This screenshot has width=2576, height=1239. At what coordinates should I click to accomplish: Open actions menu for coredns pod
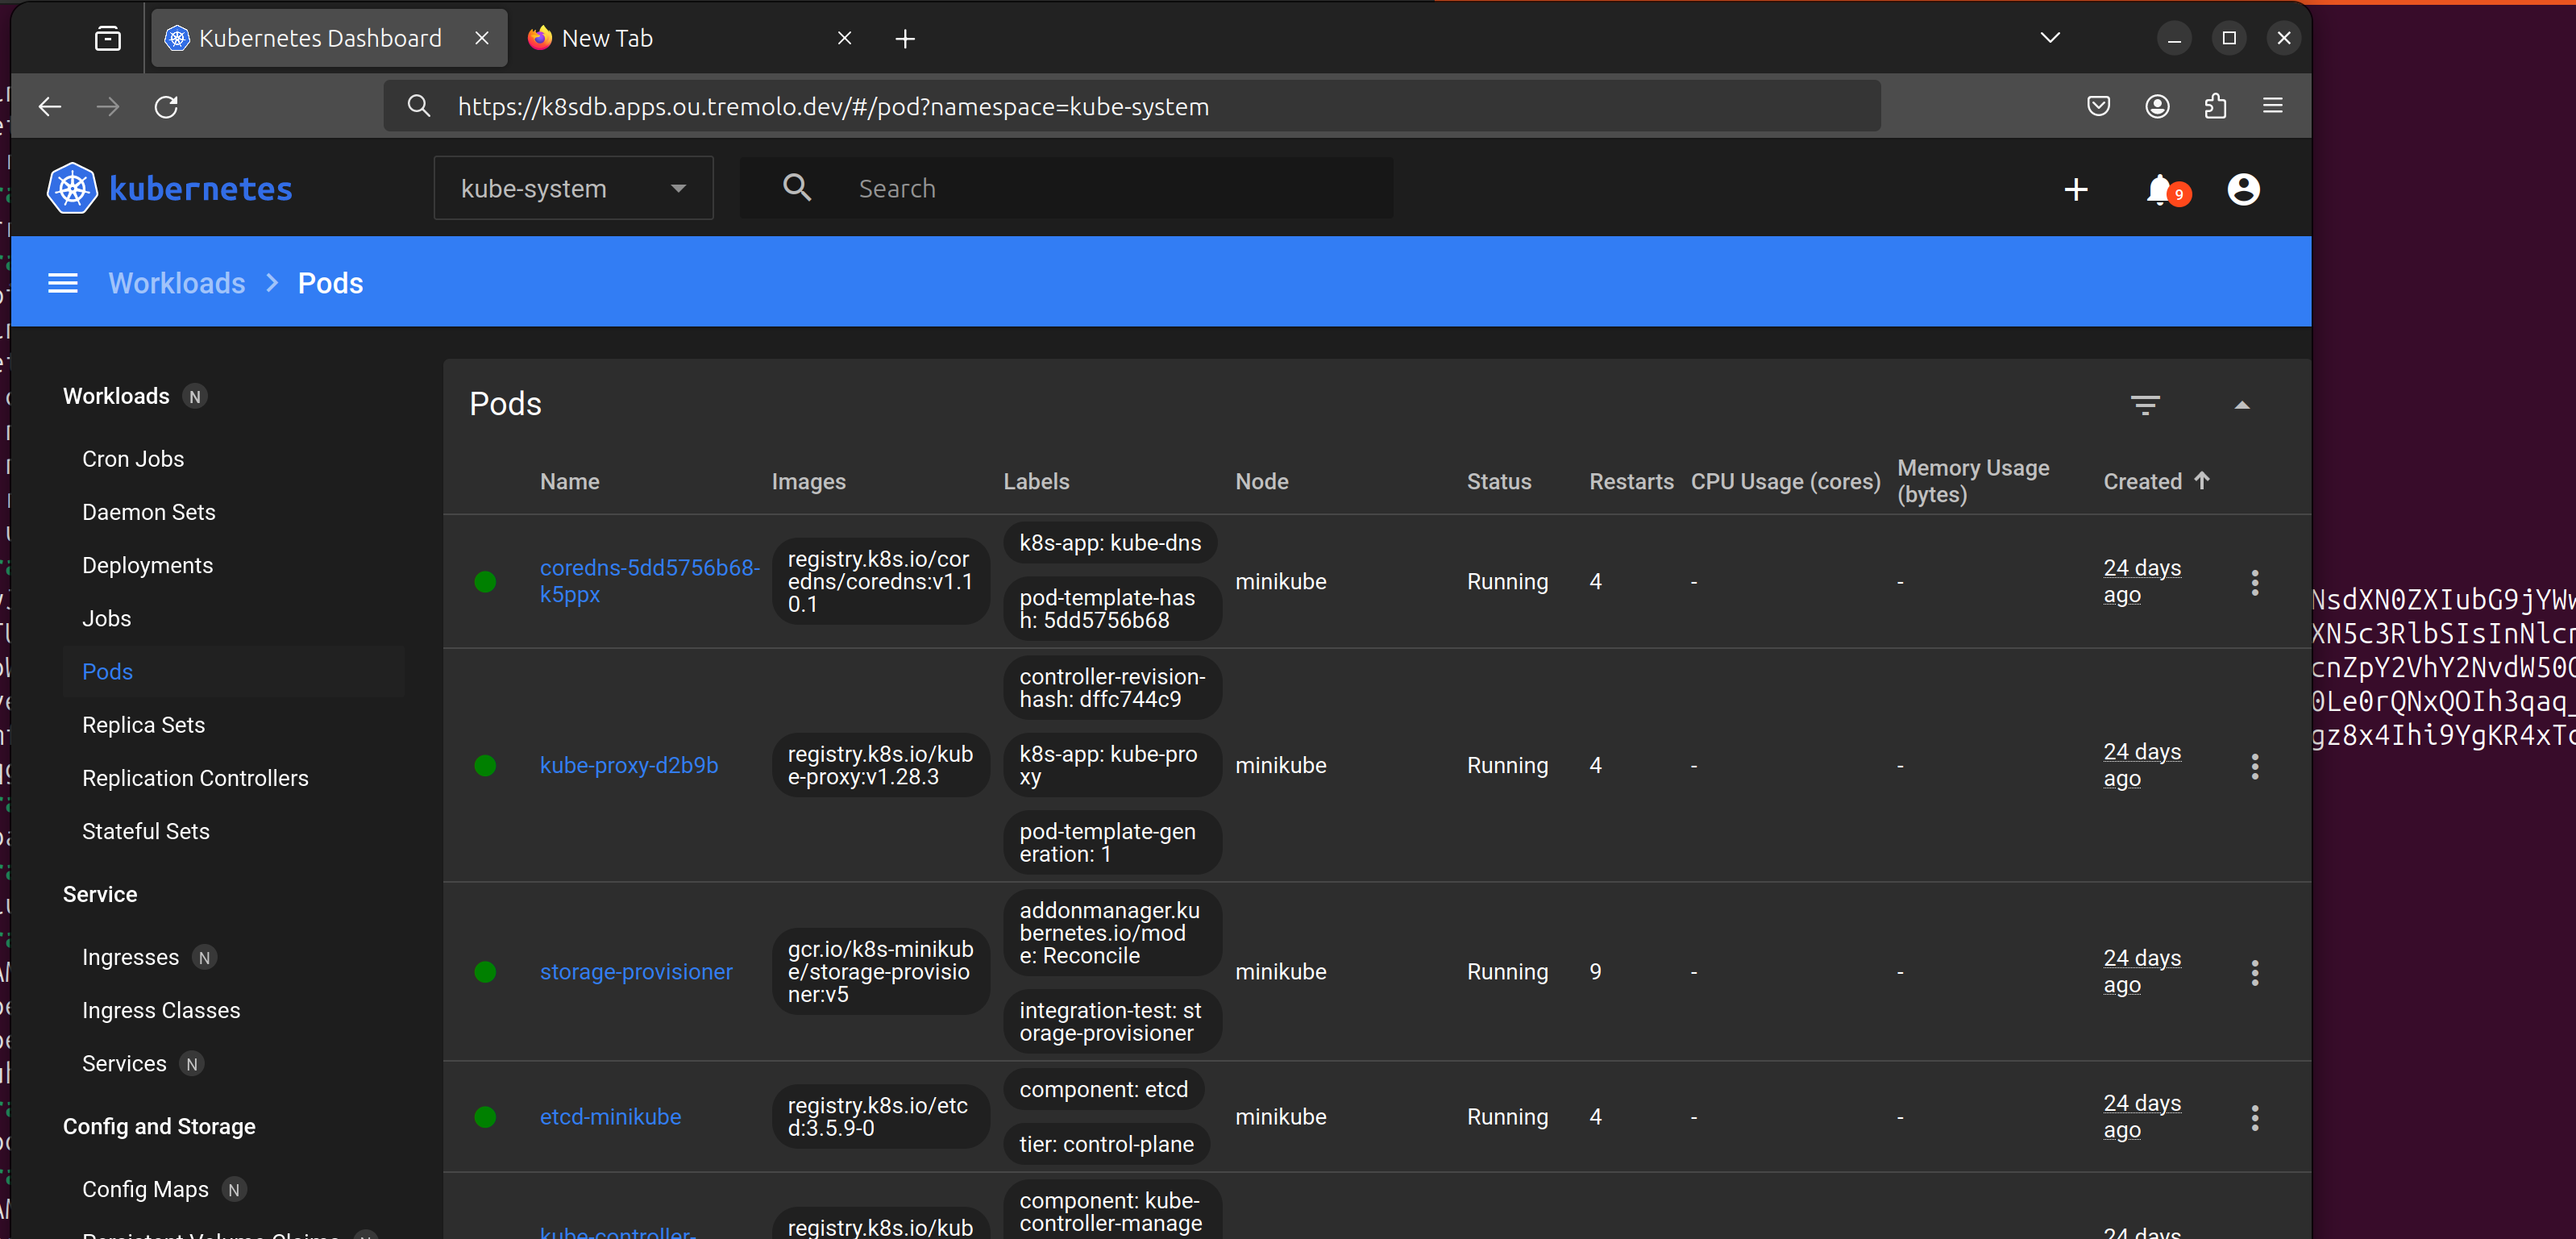click(x=2254, y=582)
